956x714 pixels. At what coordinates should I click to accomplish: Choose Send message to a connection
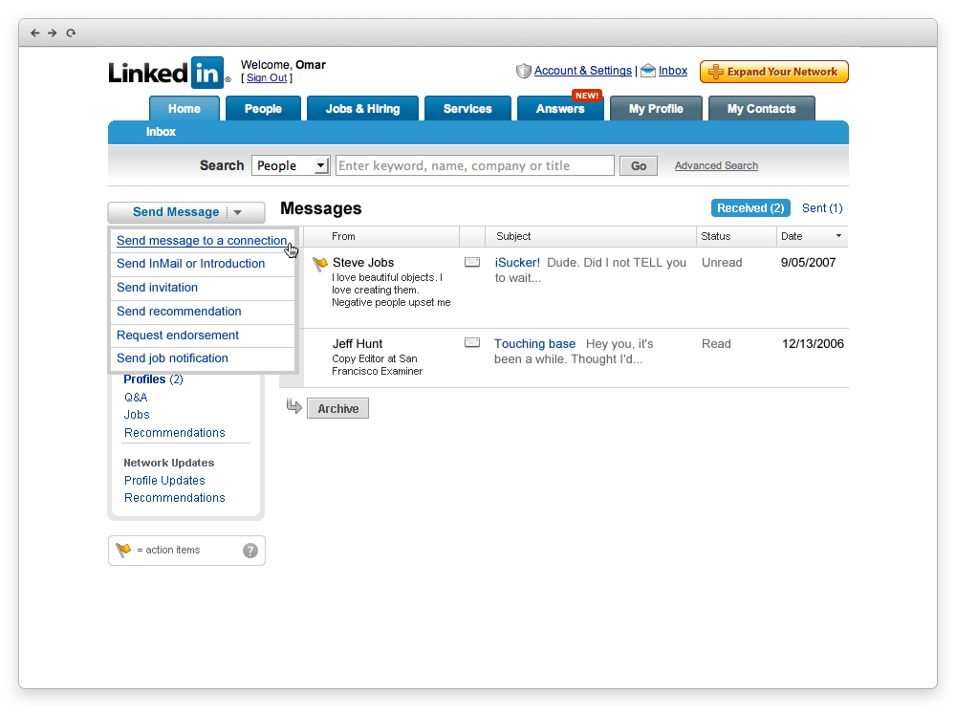tap(202, 241)
